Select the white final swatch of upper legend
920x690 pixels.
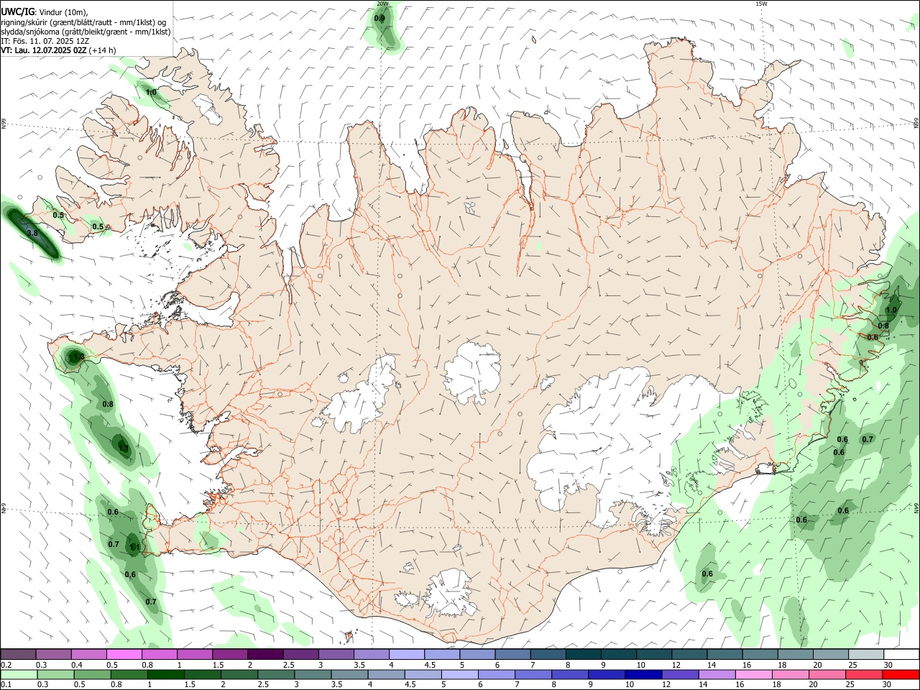[x=901, y=654]
